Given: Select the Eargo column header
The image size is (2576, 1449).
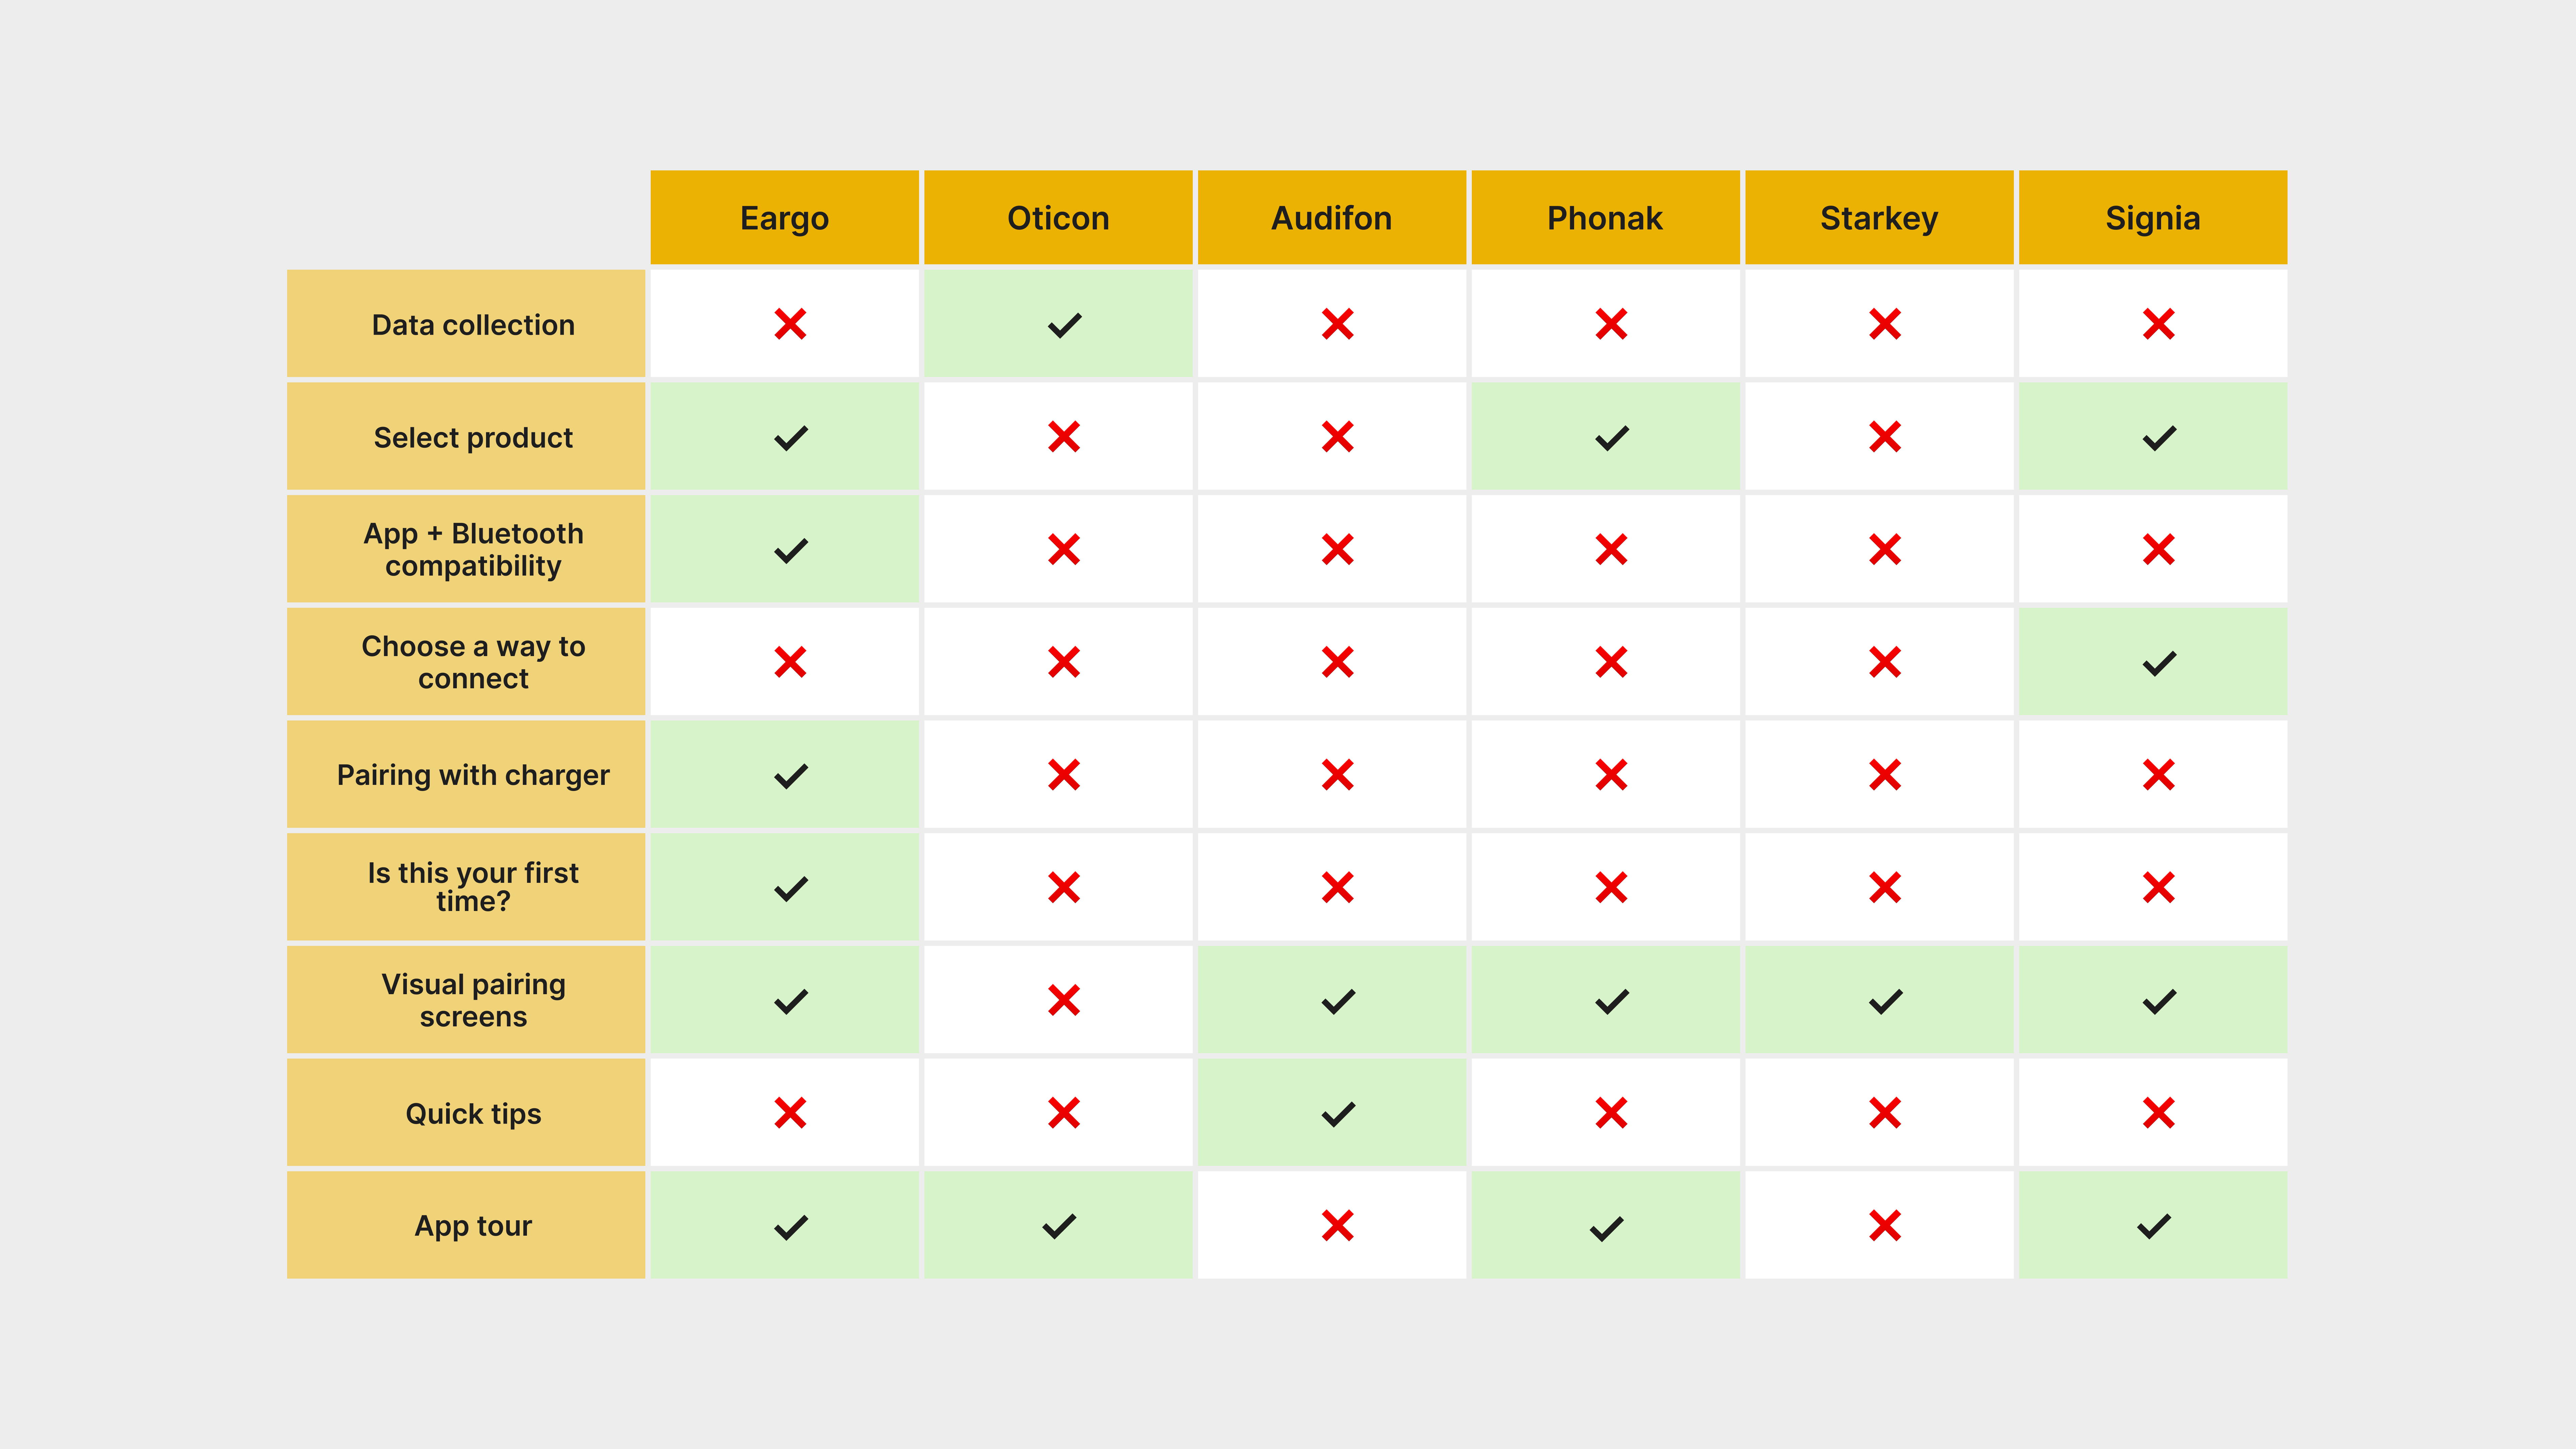Looking at the screenshot, I should pyautogui.click(x=784, y=218).
